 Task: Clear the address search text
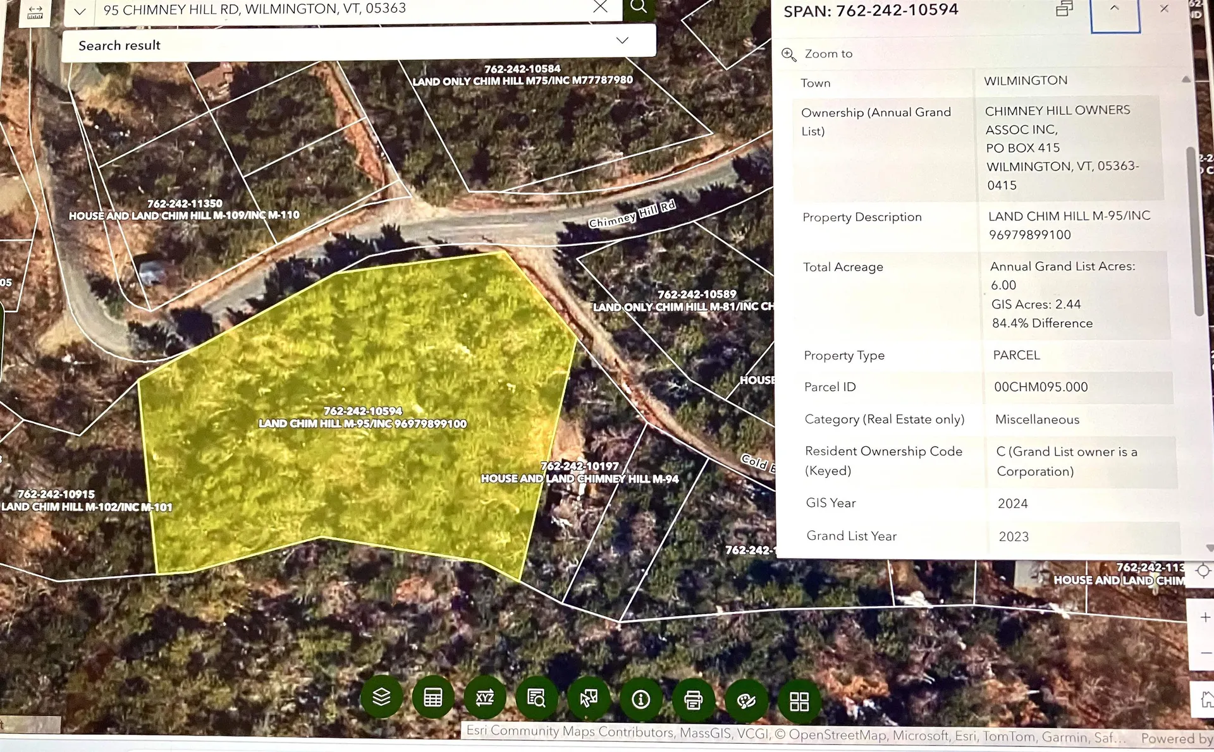pyautogui.click(x=600, y=8)
